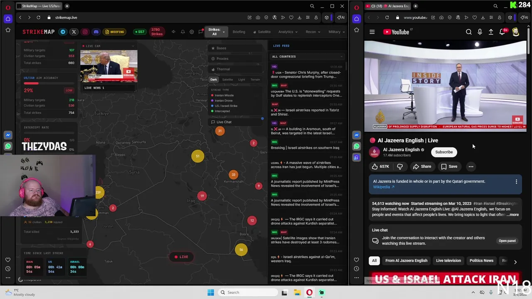Expand Analytics menu dropdown
Viewport: 532px width, 299px height.
(288, 32)
